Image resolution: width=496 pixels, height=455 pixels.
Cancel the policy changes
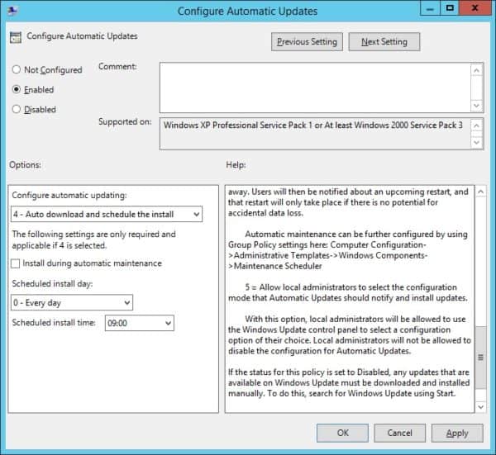[x=399, y=433]
